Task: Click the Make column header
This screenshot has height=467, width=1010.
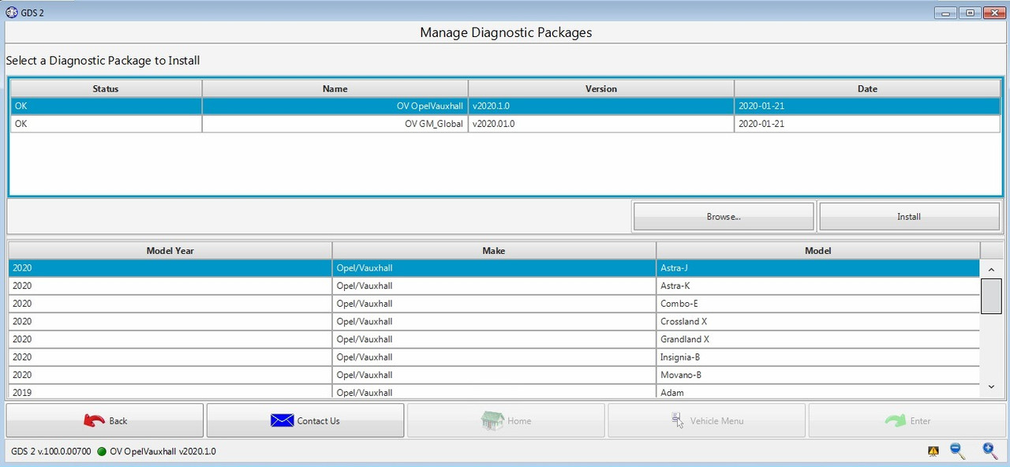Action: coord(494,250)
